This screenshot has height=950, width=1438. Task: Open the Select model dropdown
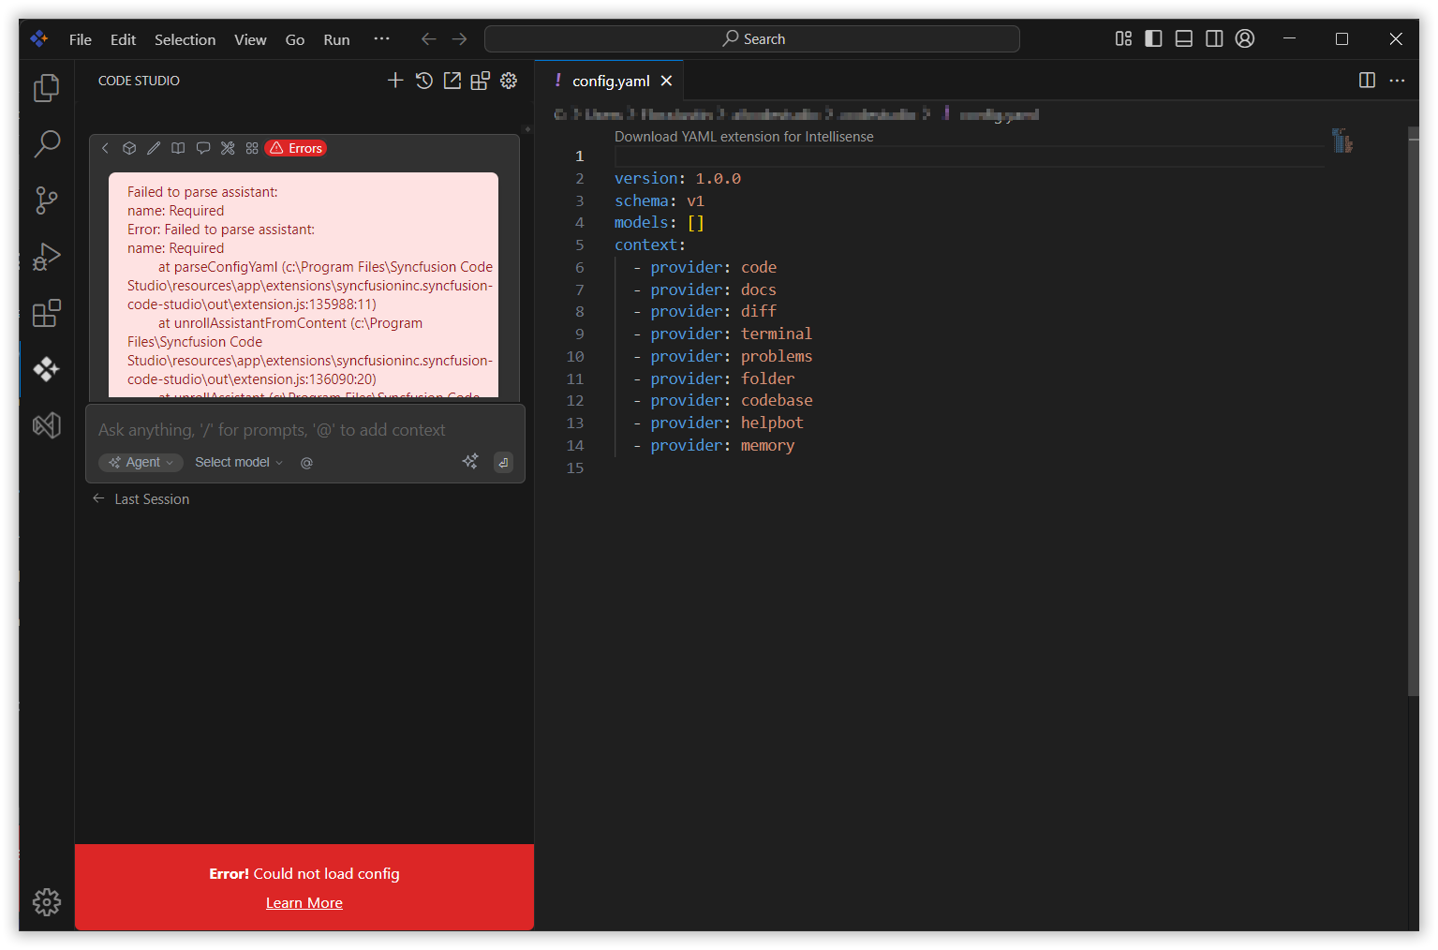[x=236, y=462]
